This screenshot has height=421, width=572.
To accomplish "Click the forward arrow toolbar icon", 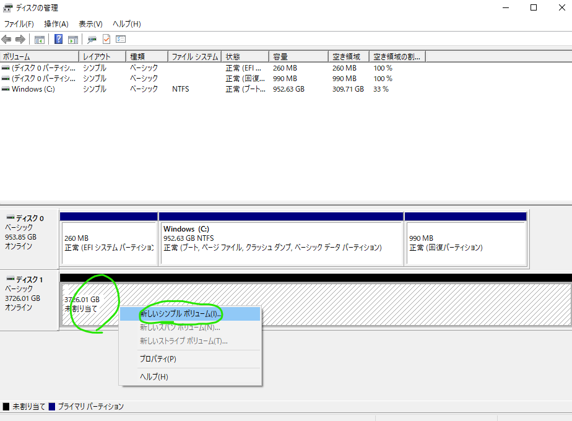I will tap(20, 40).
